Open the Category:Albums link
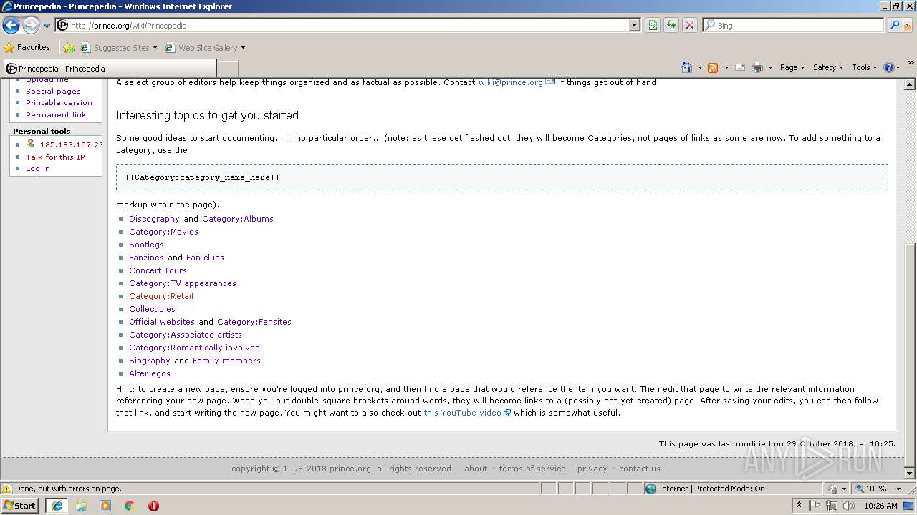The width and height of the screenshot is (917, 515). pyautogui.click(x=238, y=219)
